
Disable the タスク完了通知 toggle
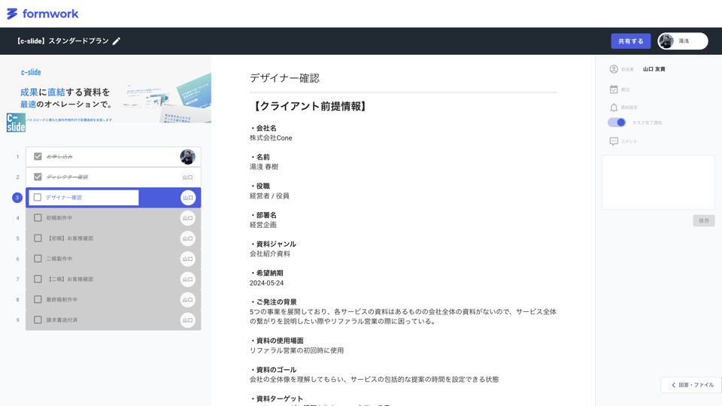point(617,123)
